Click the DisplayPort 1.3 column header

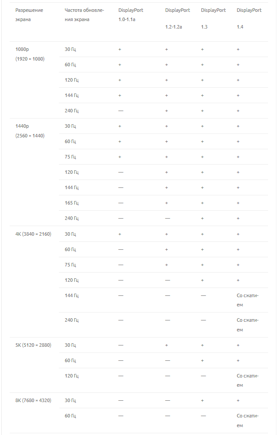[213, 18]
